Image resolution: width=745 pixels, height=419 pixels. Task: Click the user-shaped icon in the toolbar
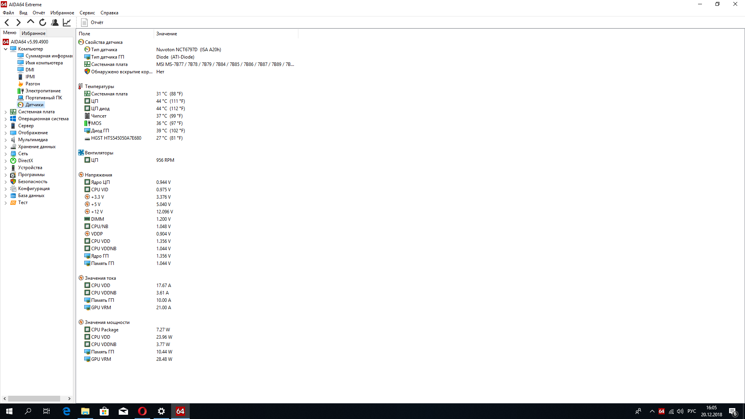pos(55,23)
